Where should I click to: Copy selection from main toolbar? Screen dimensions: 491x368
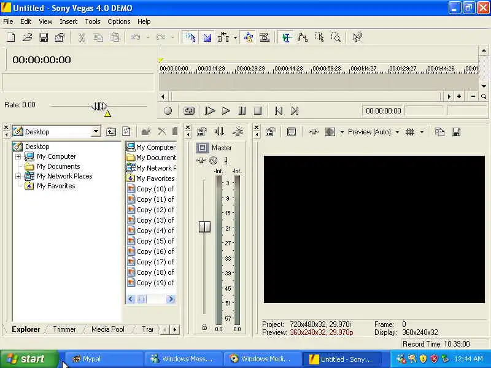coord(98,37)
